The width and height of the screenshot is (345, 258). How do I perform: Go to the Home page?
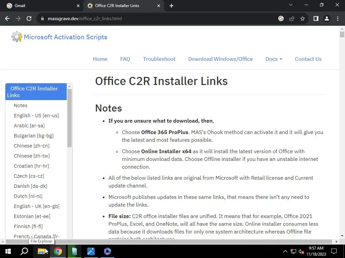click(x=100, y=59)
